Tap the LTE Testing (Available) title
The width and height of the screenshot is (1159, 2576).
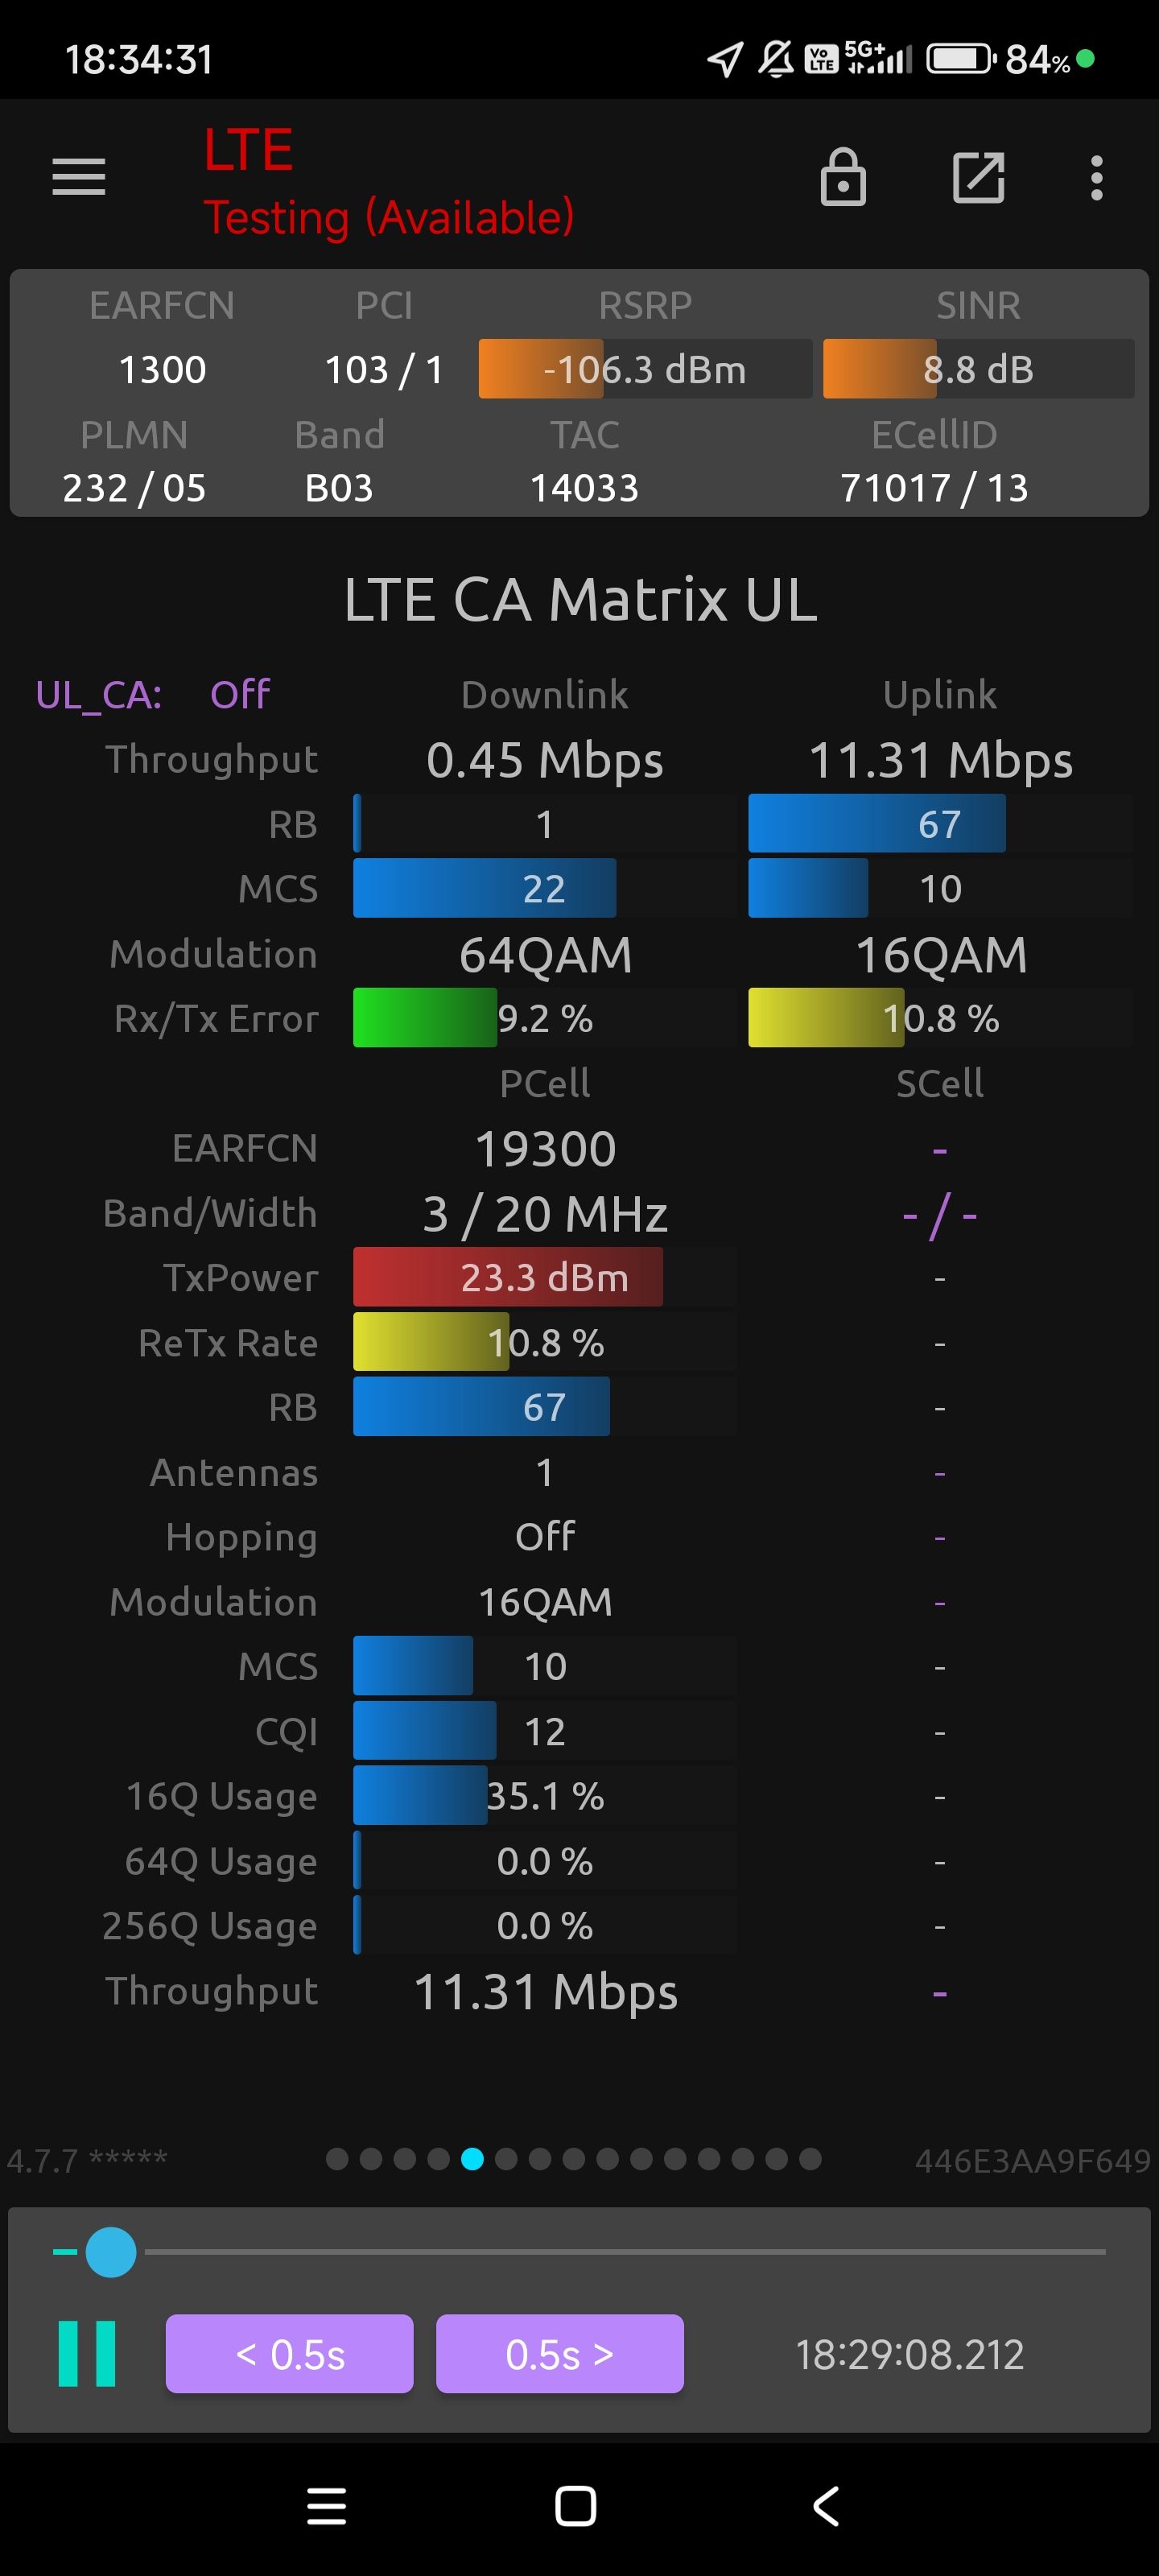[388, 183]
